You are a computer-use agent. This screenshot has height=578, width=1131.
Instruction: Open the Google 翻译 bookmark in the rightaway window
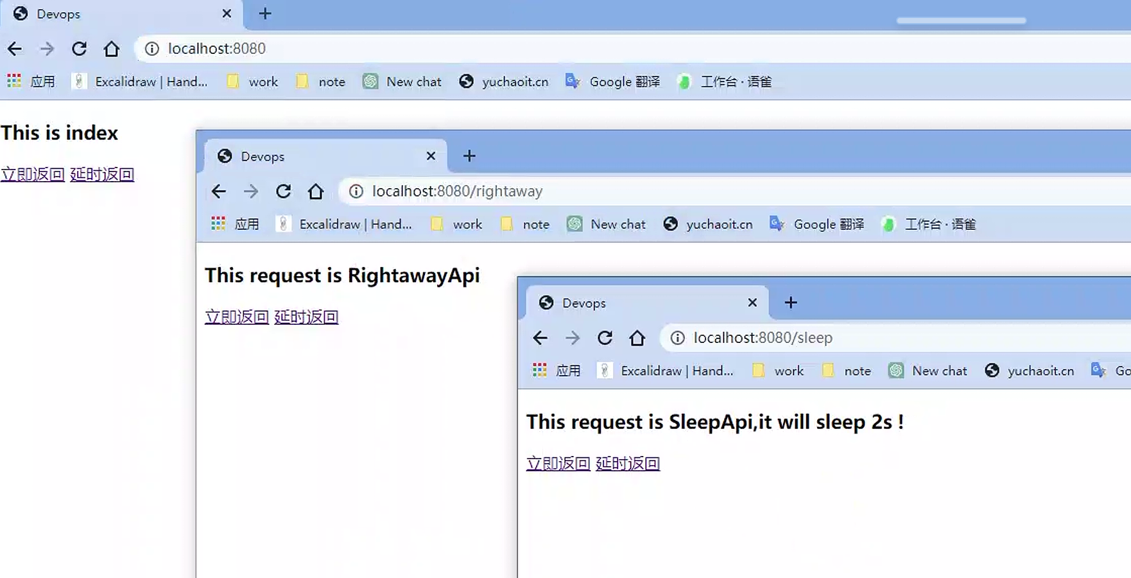point(816,224)
